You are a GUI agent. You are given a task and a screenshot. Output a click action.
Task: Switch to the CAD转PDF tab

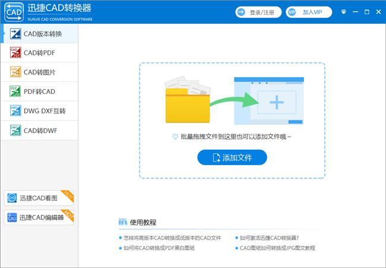click(x=39, y=53)
